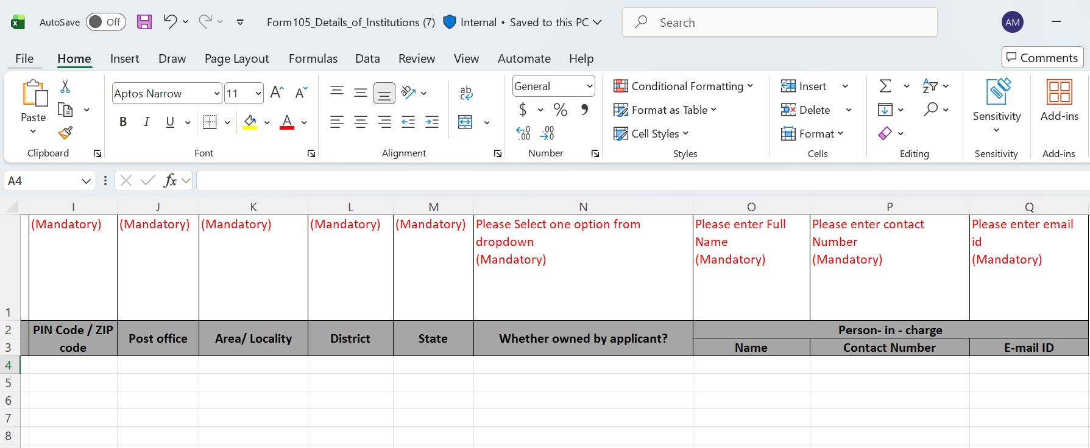Open the Name Box dropdown arrow
The image size is (1090, 448).
point(86,181)
